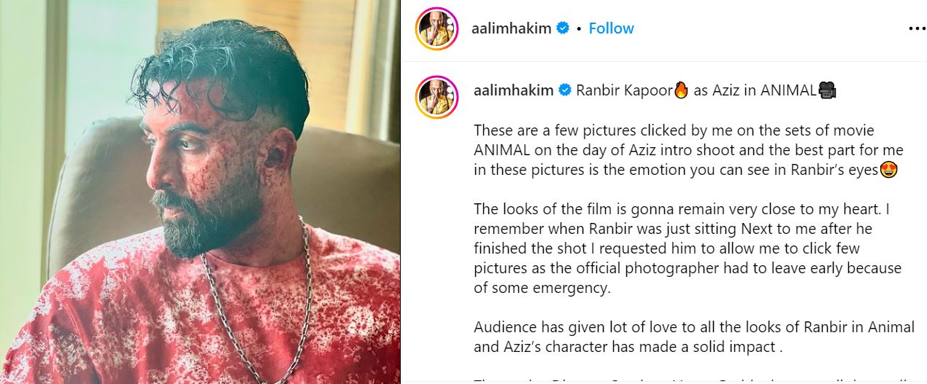The height and width of the screenshot is (384, 927).
Task: Click the paragraph starting 'Audience has given lot'
Action: pos(693,337)
